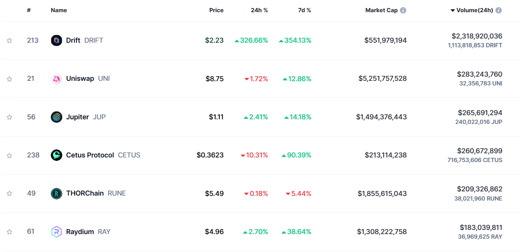The image size is (520, 252).
Task: Click the Uniswap unicorn logo icon
Action: click(x=57, y=79)
